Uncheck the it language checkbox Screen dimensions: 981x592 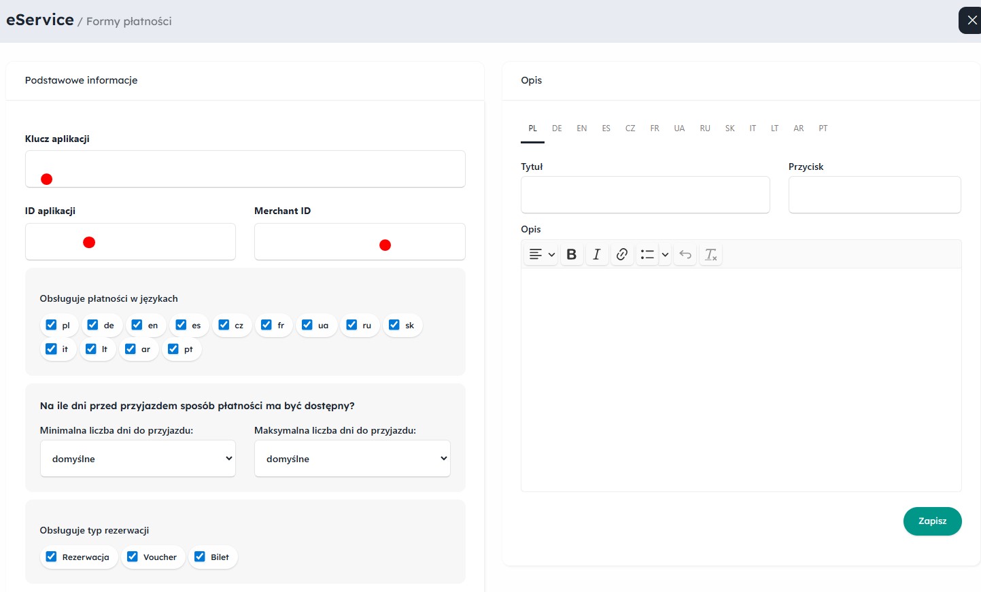51,349
